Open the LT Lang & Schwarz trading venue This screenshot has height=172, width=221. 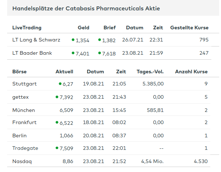(36, 40)
